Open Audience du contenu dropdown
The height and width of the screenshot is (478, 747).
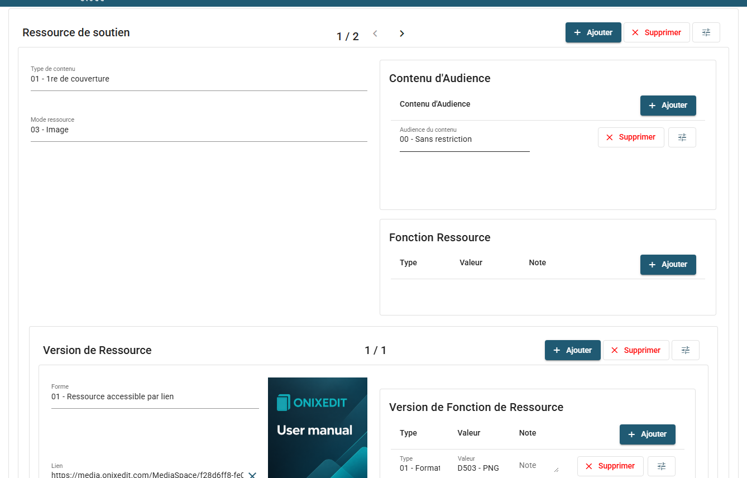click(465, 139)
